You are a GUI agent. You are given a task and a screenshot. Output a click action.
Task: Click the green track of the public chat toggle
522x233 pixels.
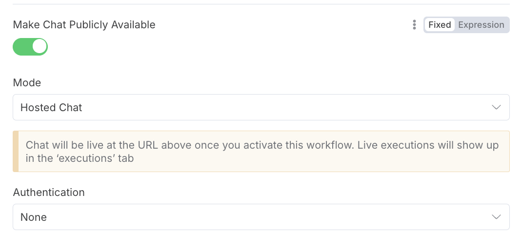(22, 47)
